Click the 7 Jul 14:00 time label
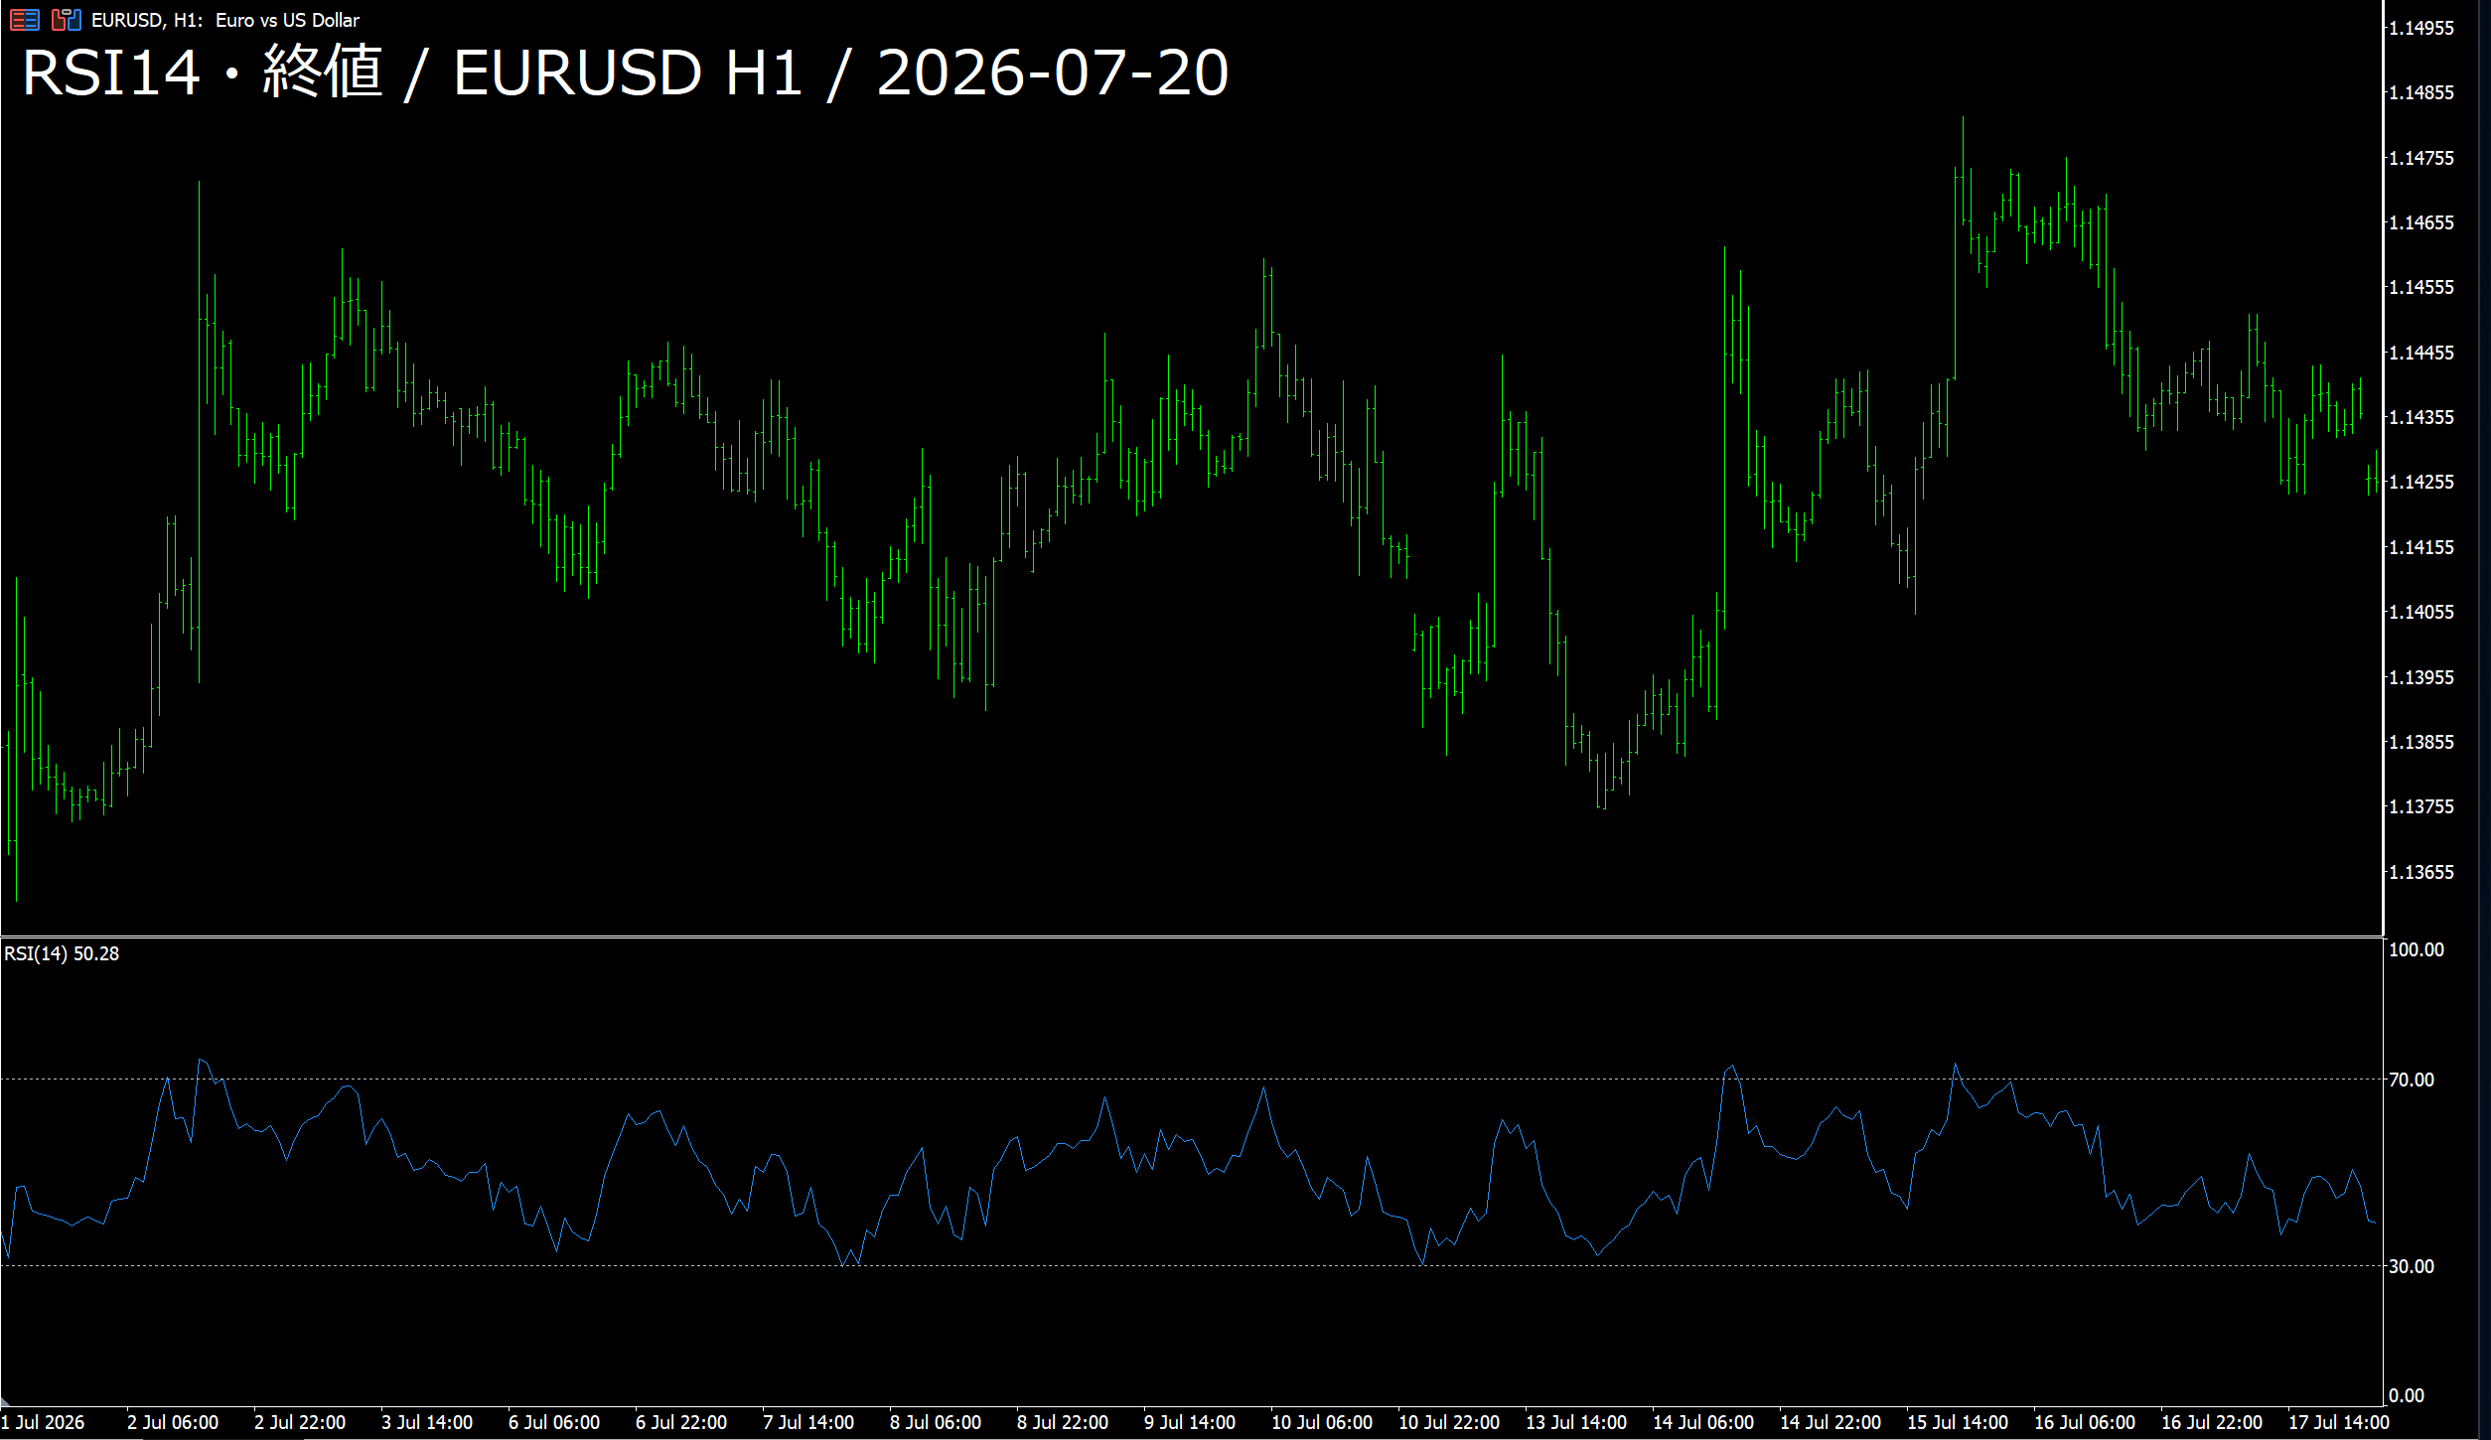 (x=808, y=1422)
